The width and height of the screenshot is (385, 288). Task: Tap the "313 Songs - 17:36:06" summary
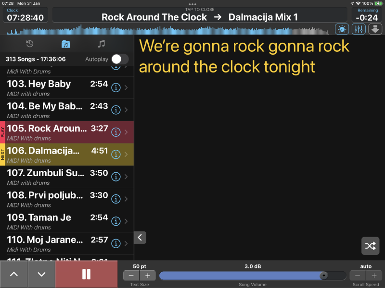(36, 59)
